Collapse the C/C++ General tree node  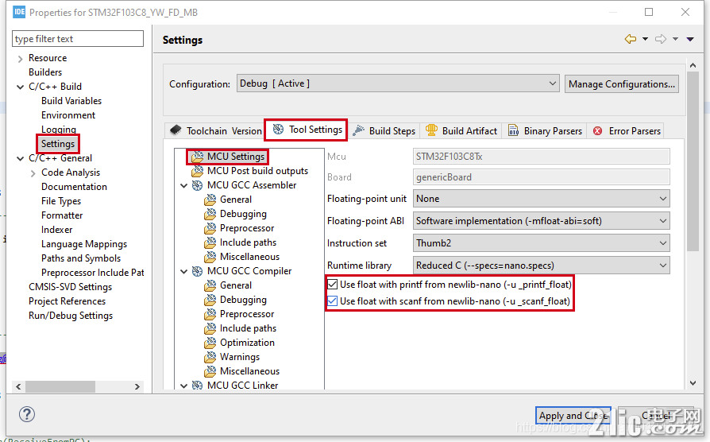[20, 158]
